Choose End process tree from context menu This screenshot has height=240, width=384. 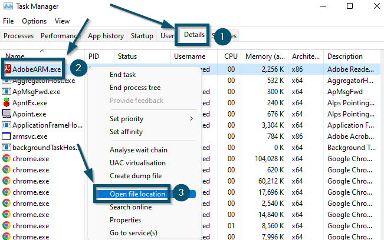pos(135,88)
